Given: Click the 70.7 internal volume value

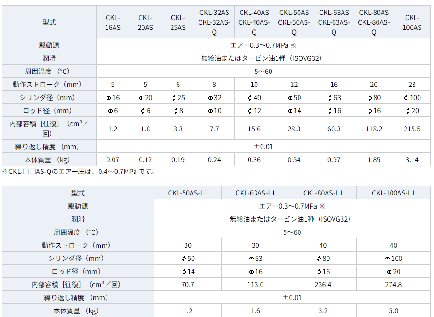Looking at the screenshot, I should (x=187, y=284).
